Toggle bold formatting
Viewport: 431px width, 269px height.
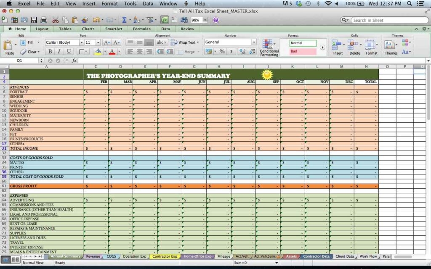click(x=50, y=51)
